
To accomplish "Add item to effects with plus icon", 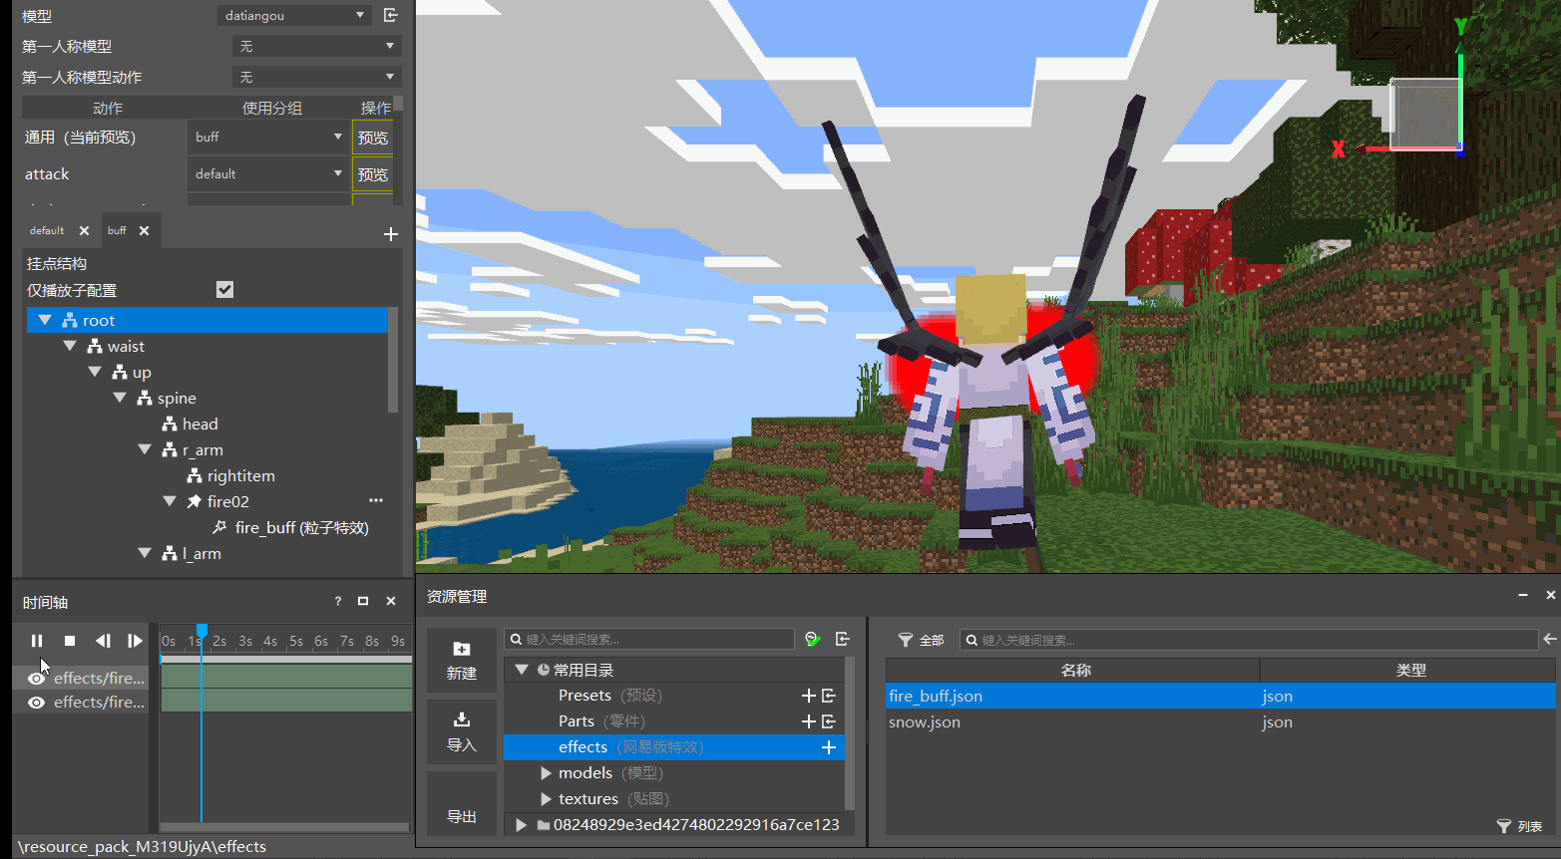I will [x=828, y=747].
